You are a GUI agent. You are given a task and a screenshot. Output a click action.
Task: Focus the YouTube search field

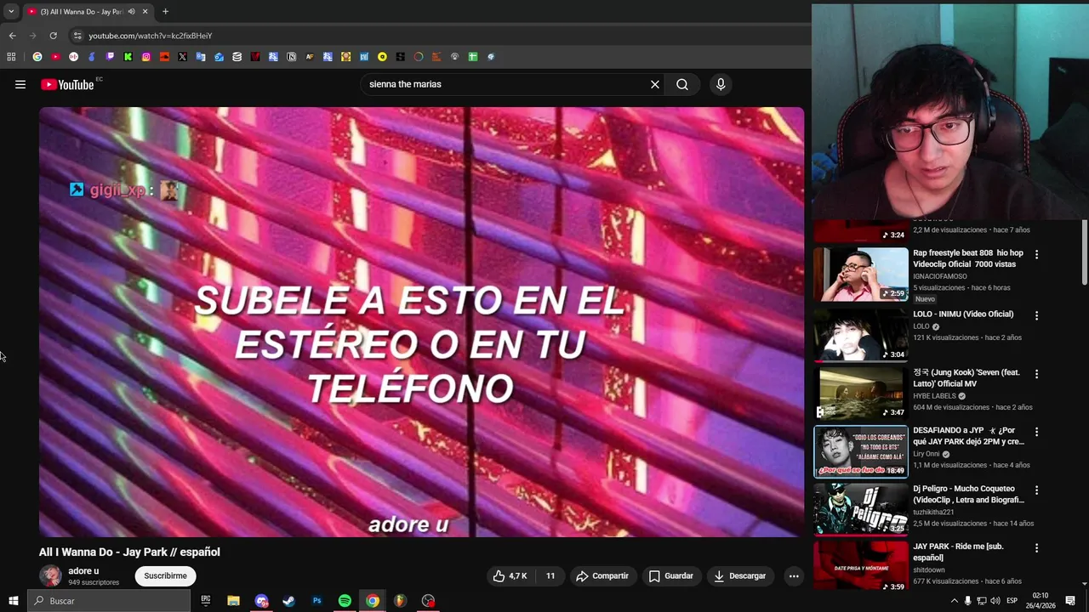pos(506,84)
